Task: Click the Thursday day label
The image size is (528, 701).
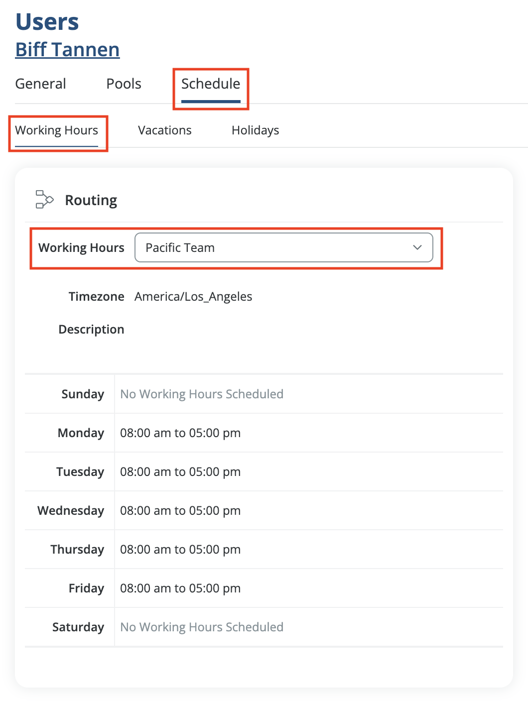Action: pyautogui.click(x=77, y=550)
